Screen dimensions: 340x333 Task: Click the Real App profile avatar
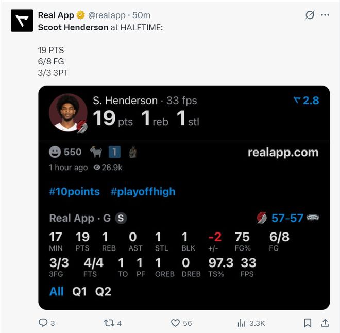tap(22, 21)
